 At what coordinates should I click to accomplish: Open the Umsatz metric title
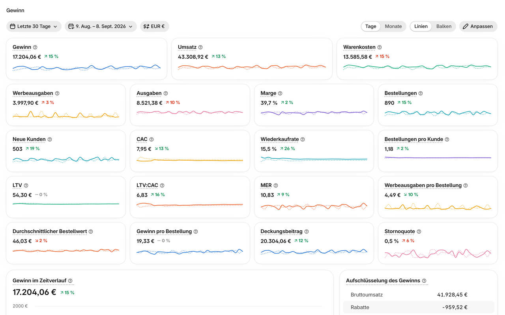click(187, 47)
